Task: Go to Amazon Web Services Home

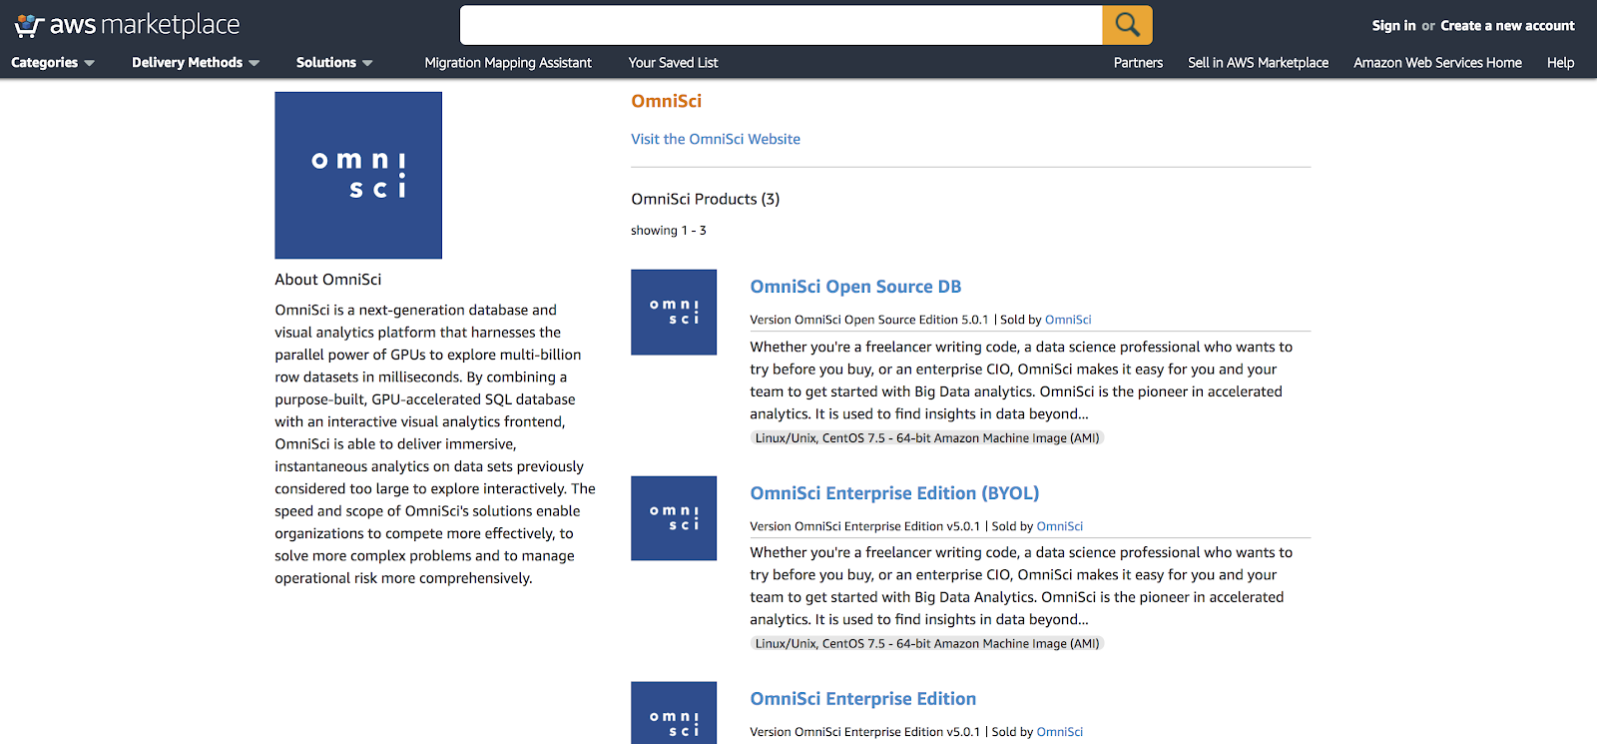Action: 1437,63
